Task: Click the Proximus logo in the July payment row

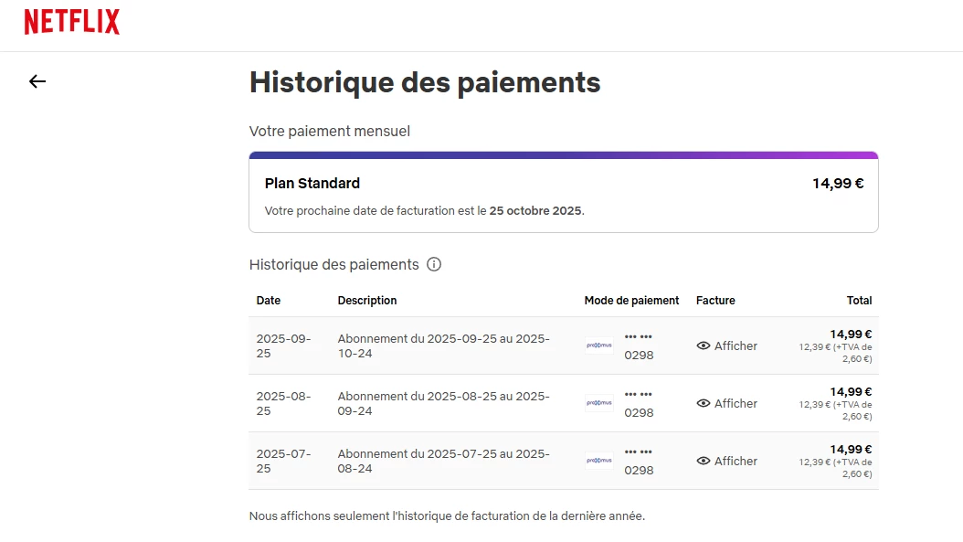Action: pos(599,461)
